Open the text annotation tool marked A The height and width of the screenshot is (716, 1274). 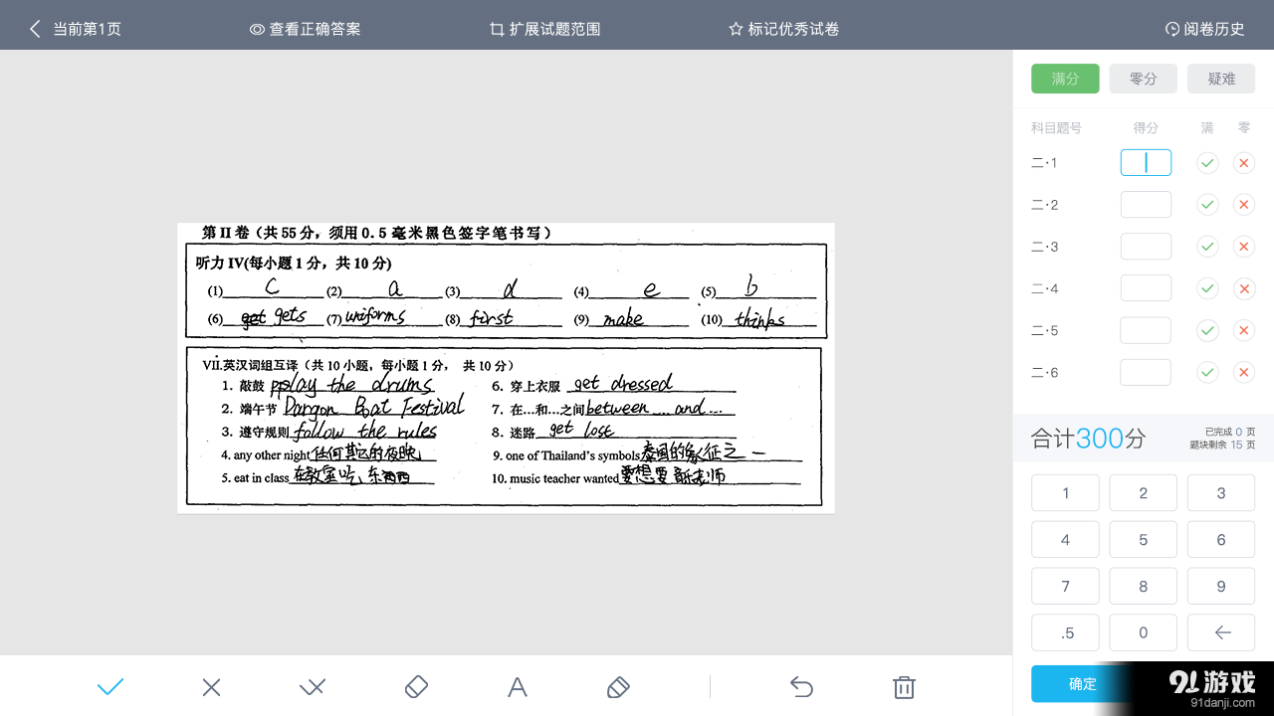[518, 686]
